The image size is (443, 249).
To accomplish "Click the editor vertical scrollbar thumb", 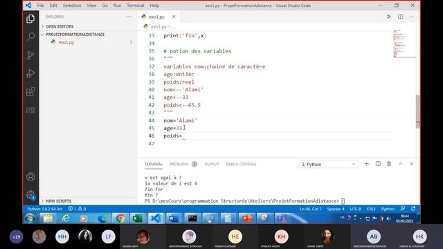I will click(x=418, y=112).
